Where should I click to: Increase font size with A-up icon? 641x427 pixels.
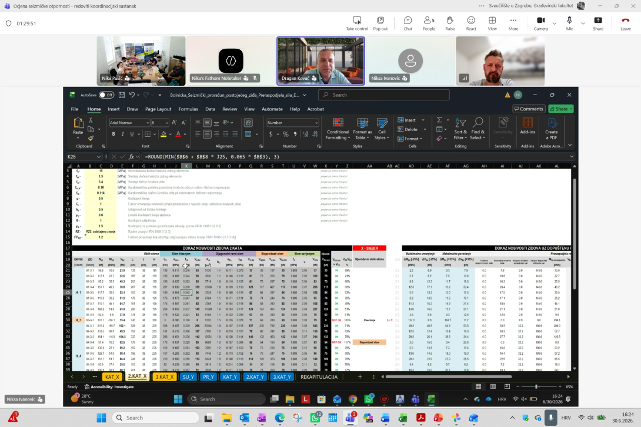coord(174,123)
